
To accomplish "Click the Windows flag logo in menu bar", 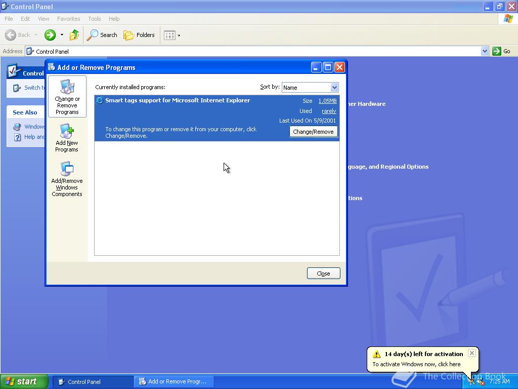I will click(x=508, y=19).
